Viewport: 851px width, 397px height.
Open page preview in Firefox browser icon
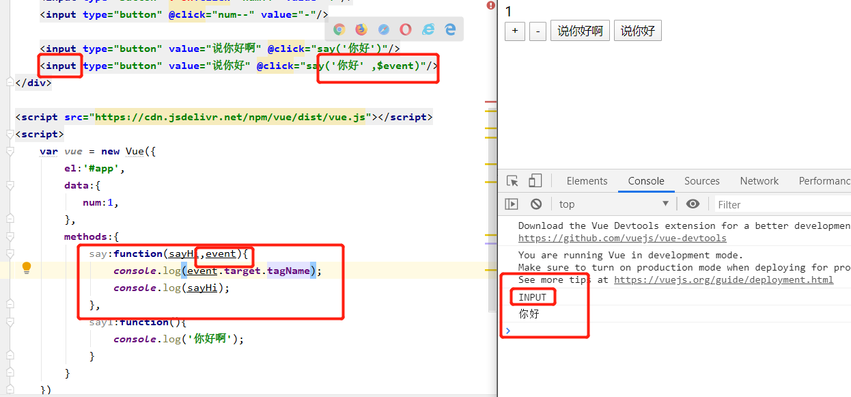361,29
